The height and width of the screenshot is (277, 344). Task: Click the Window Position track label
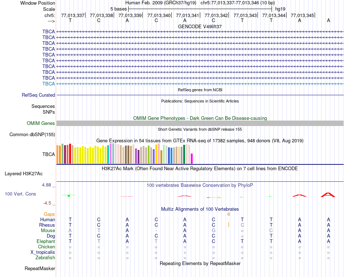(38, 3)
